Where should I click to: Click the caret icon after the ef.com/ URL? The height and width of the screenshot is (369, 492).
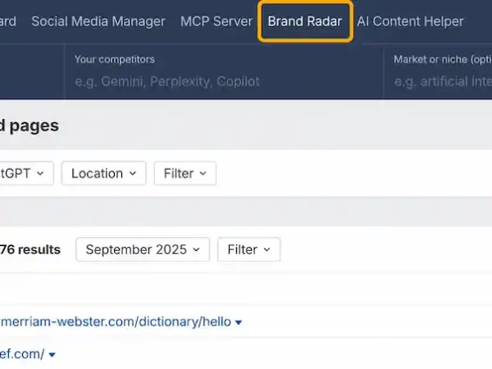click(52, 355)
